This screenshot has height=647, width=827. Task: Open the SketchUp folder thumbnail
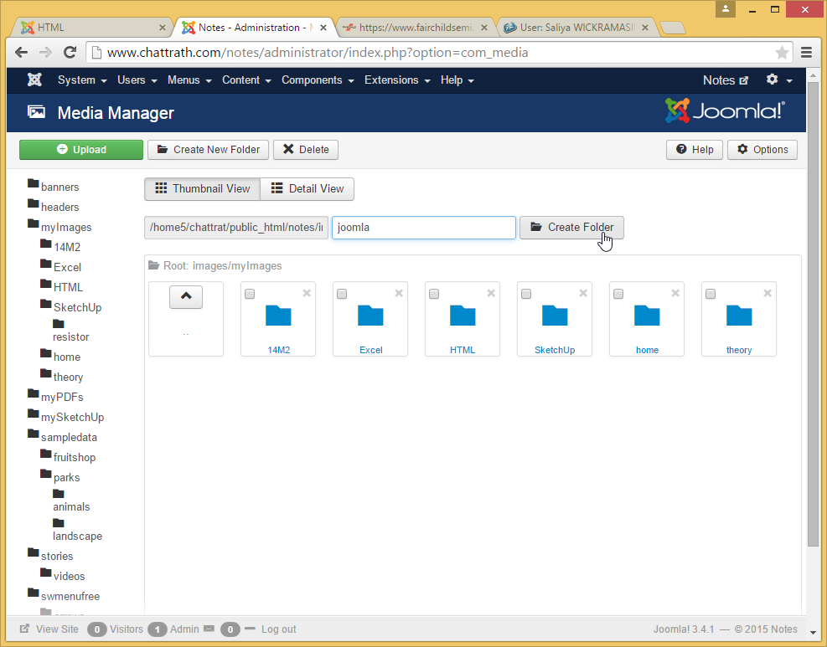555,316
